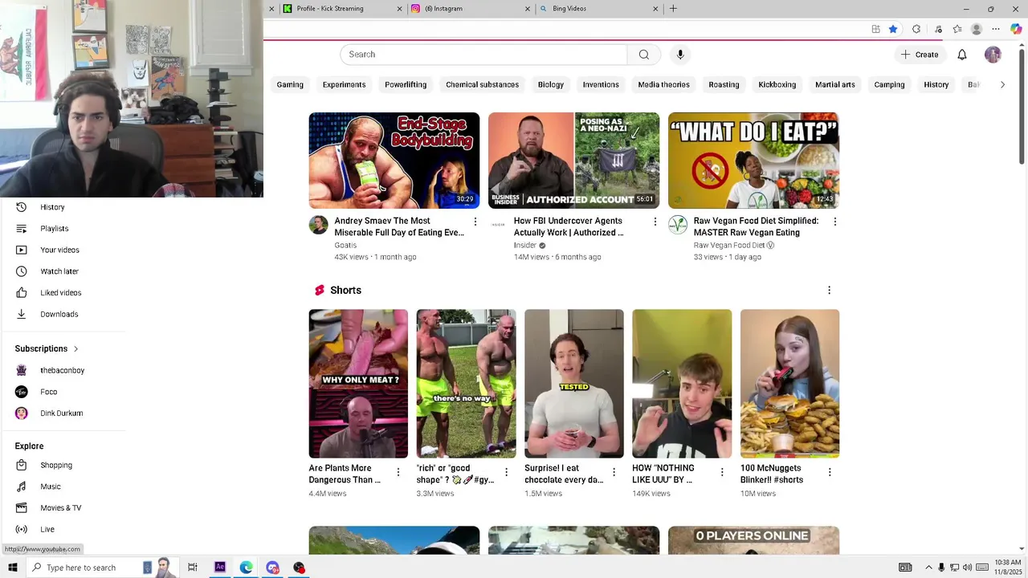Open Microsoft Edge from taskbar
The height and width of the screenshot is (578, 1028).
tap(246, 567)
